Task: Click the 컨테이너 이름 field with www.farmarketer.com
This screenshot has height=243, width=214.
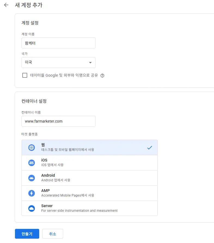Action: pyautogui.click(x=58, y=121)
